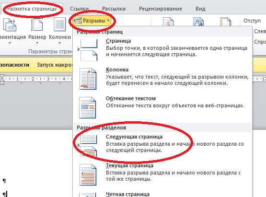Click the indent marker on the ruler
The image size is (266, 197).
click(x=2, y=79)
